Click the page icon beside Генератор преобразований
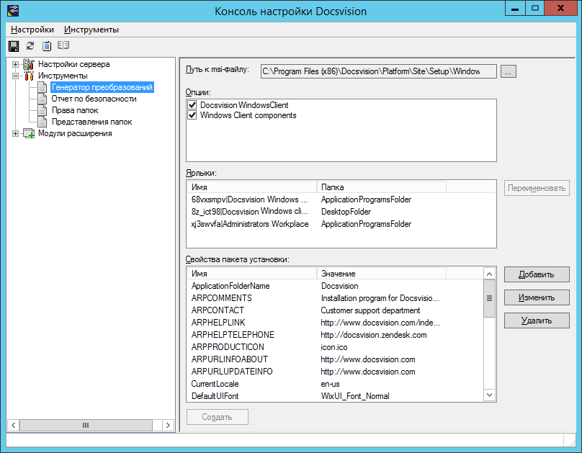582x453 pixels. click(42, 87)
